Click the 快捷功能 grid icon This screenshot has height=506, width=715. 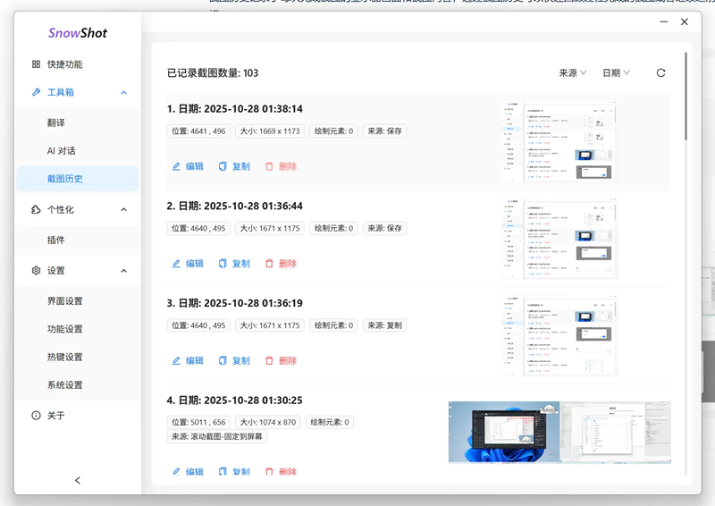point(36,64)
